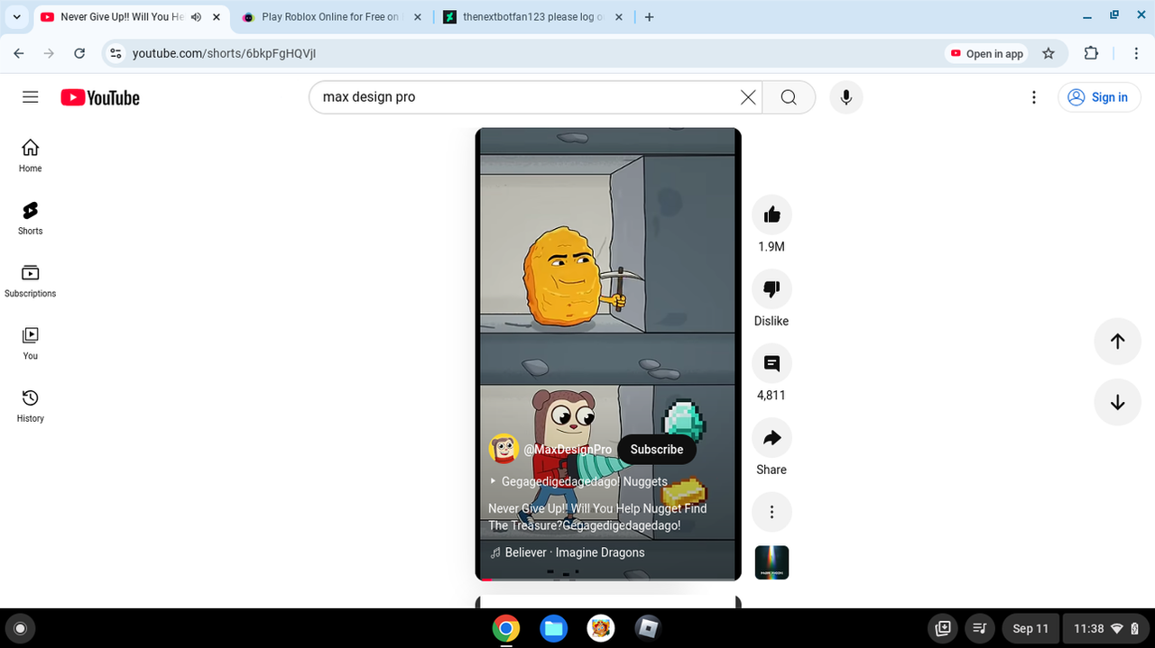Click the Open in app button
The image size is (1155, 648).
pos(986,53)
